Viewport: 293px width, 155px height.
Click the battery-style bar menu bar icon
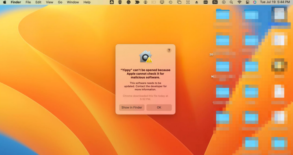pyautogui.click(x=205, y=2)
